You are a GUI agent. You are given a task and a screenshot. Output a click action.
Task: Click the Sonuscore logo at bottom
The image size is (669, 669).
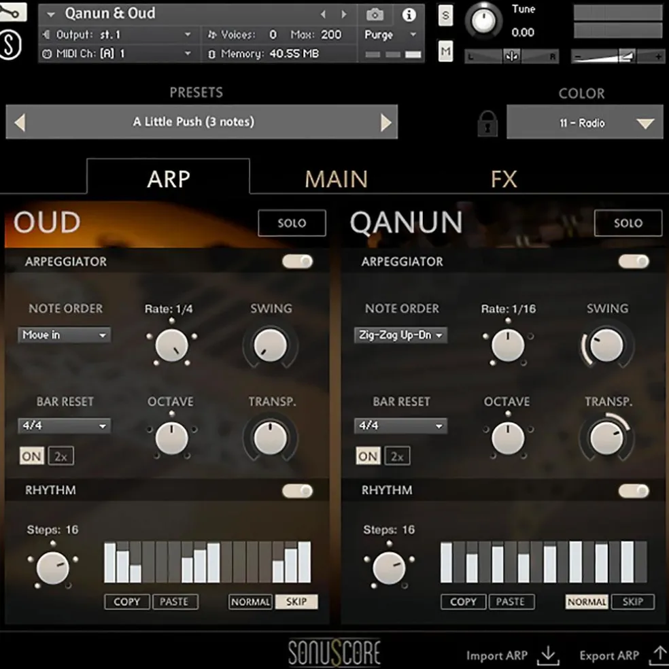[334, 653]
